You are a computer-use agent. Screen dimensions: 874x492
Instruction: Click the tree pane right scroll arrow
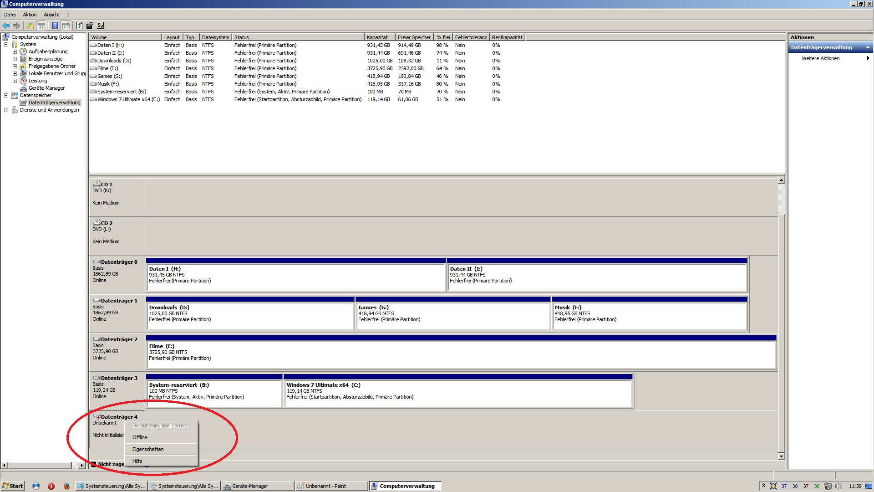[x=81, y=465]
